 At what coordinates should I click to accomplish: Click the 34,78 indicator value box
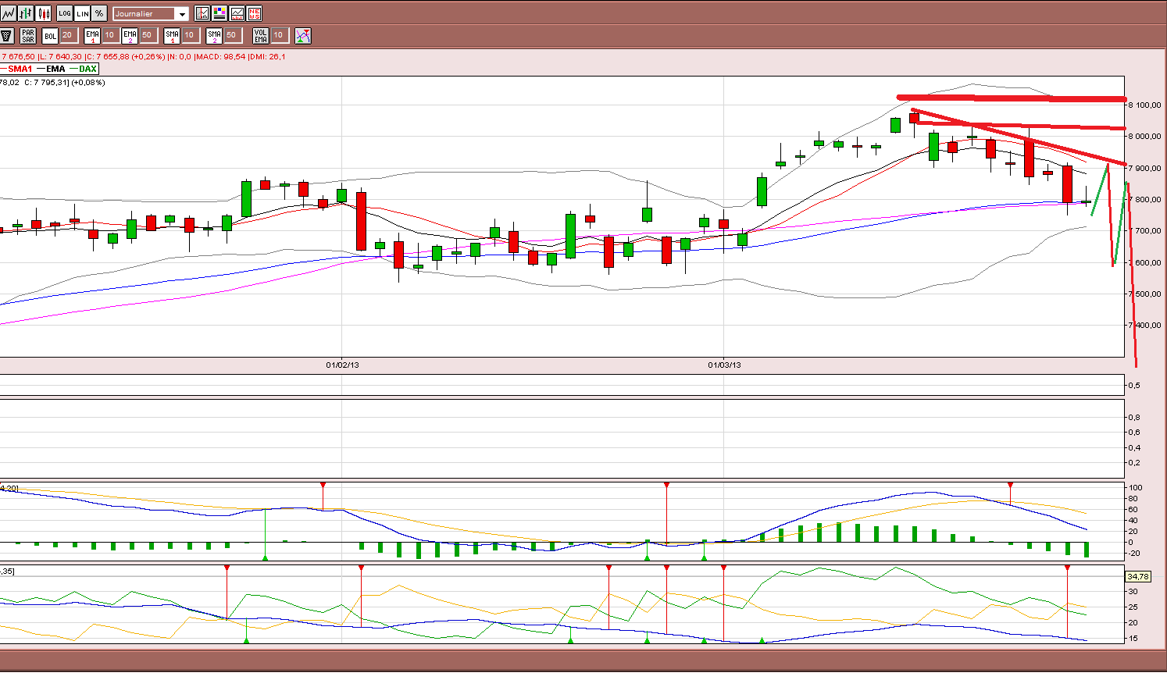pos(1138,576)
